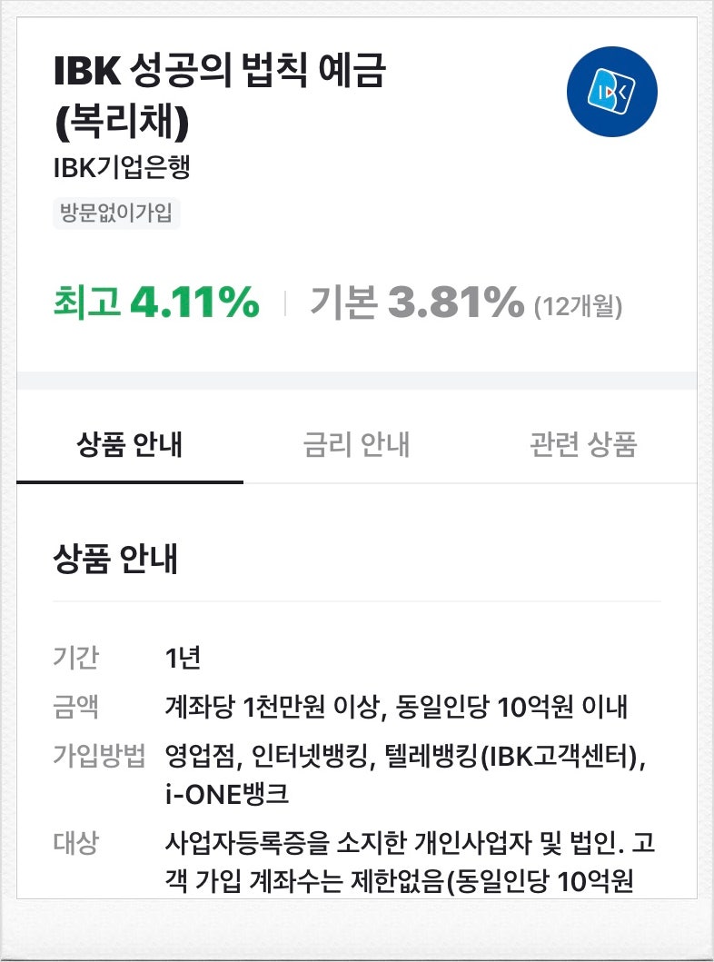Screen dimensions: 714x962
Task: Switch to the 금리 안내 tab
Action: 357,444
